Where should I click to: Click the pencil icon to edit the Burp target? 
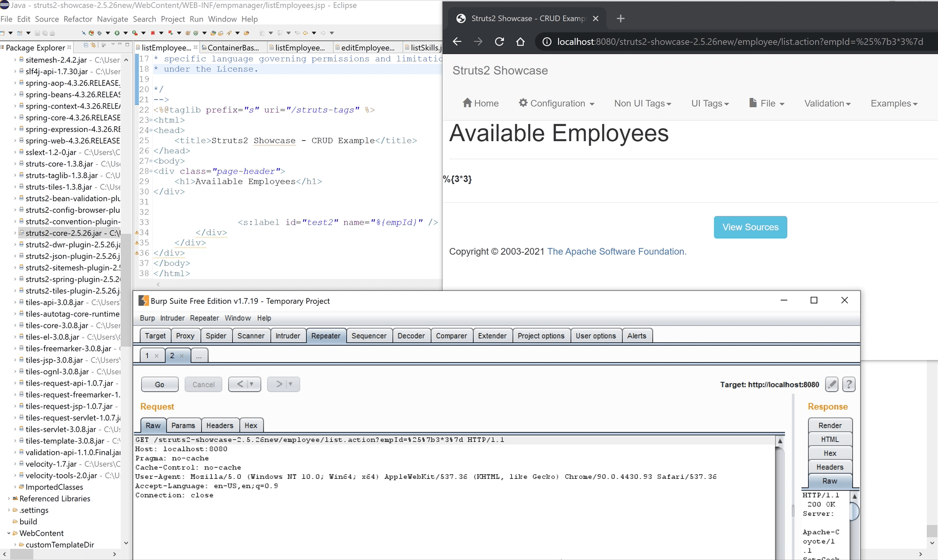832,384
